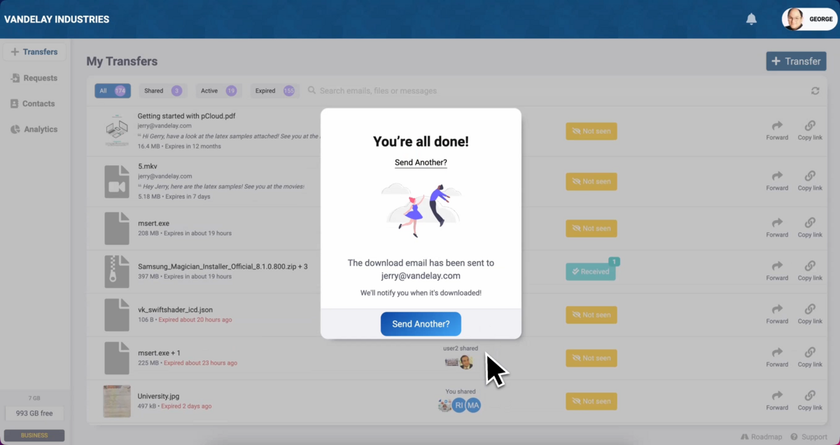Forward the University.jpg transfer

pyautogui.click(x=777, y=400)
